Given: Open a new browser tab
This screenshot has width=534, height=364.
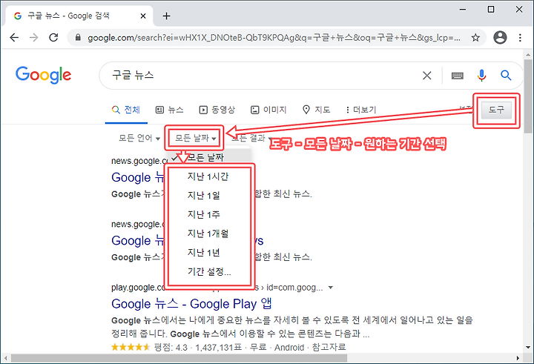Looking at the screenshot, I should 166,16.
